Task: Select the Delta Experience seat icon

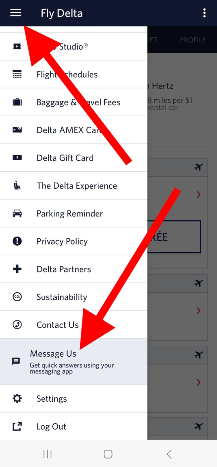Action: [x=17, y=185]
